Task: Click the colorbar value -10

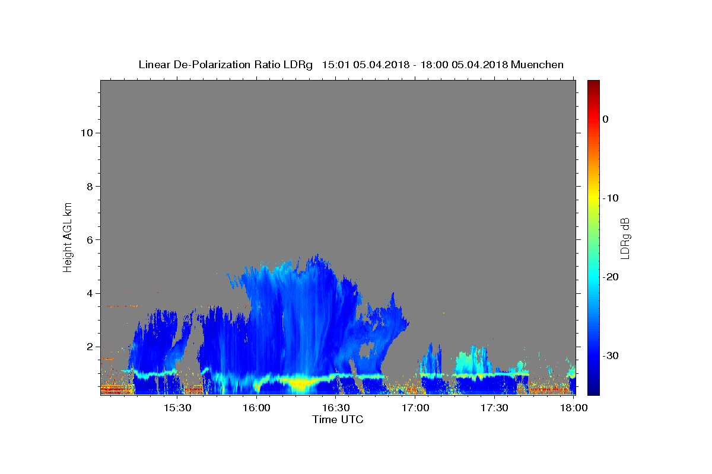Action: [x=611, y=198]
